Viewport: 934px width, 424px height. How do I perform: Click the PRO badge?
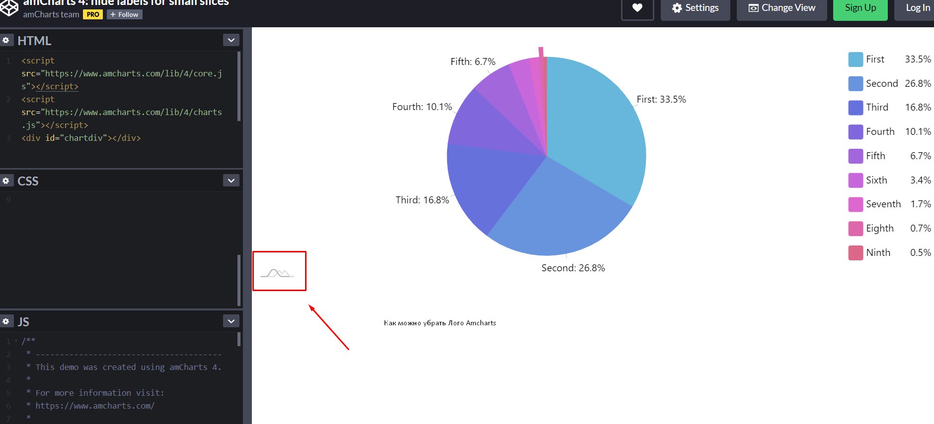(x=93, y=14)
